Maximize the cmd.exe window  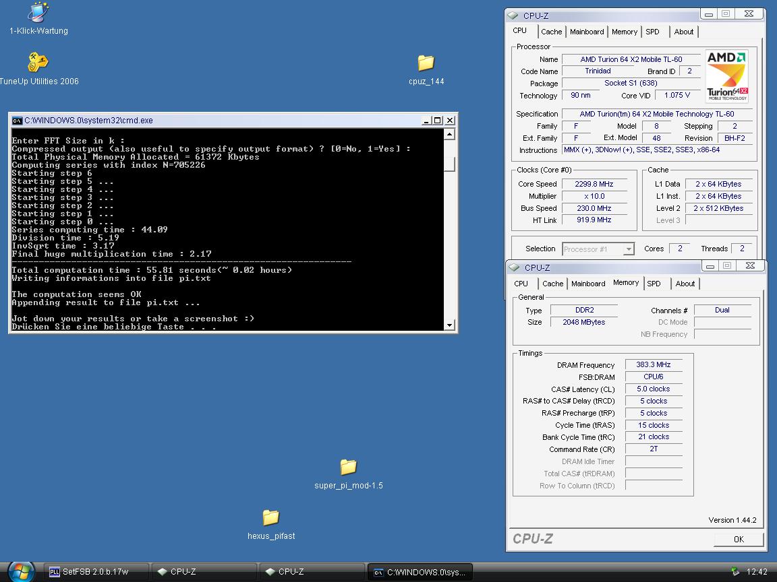pyautogui.click(x=438, y=121)
